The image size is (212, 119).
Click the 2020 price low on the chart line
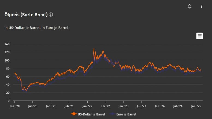coord(26,92)
